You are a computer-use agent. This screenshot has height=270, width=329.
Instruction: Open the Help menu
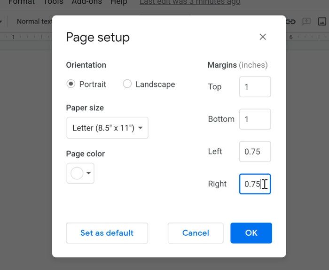[118, 2]
